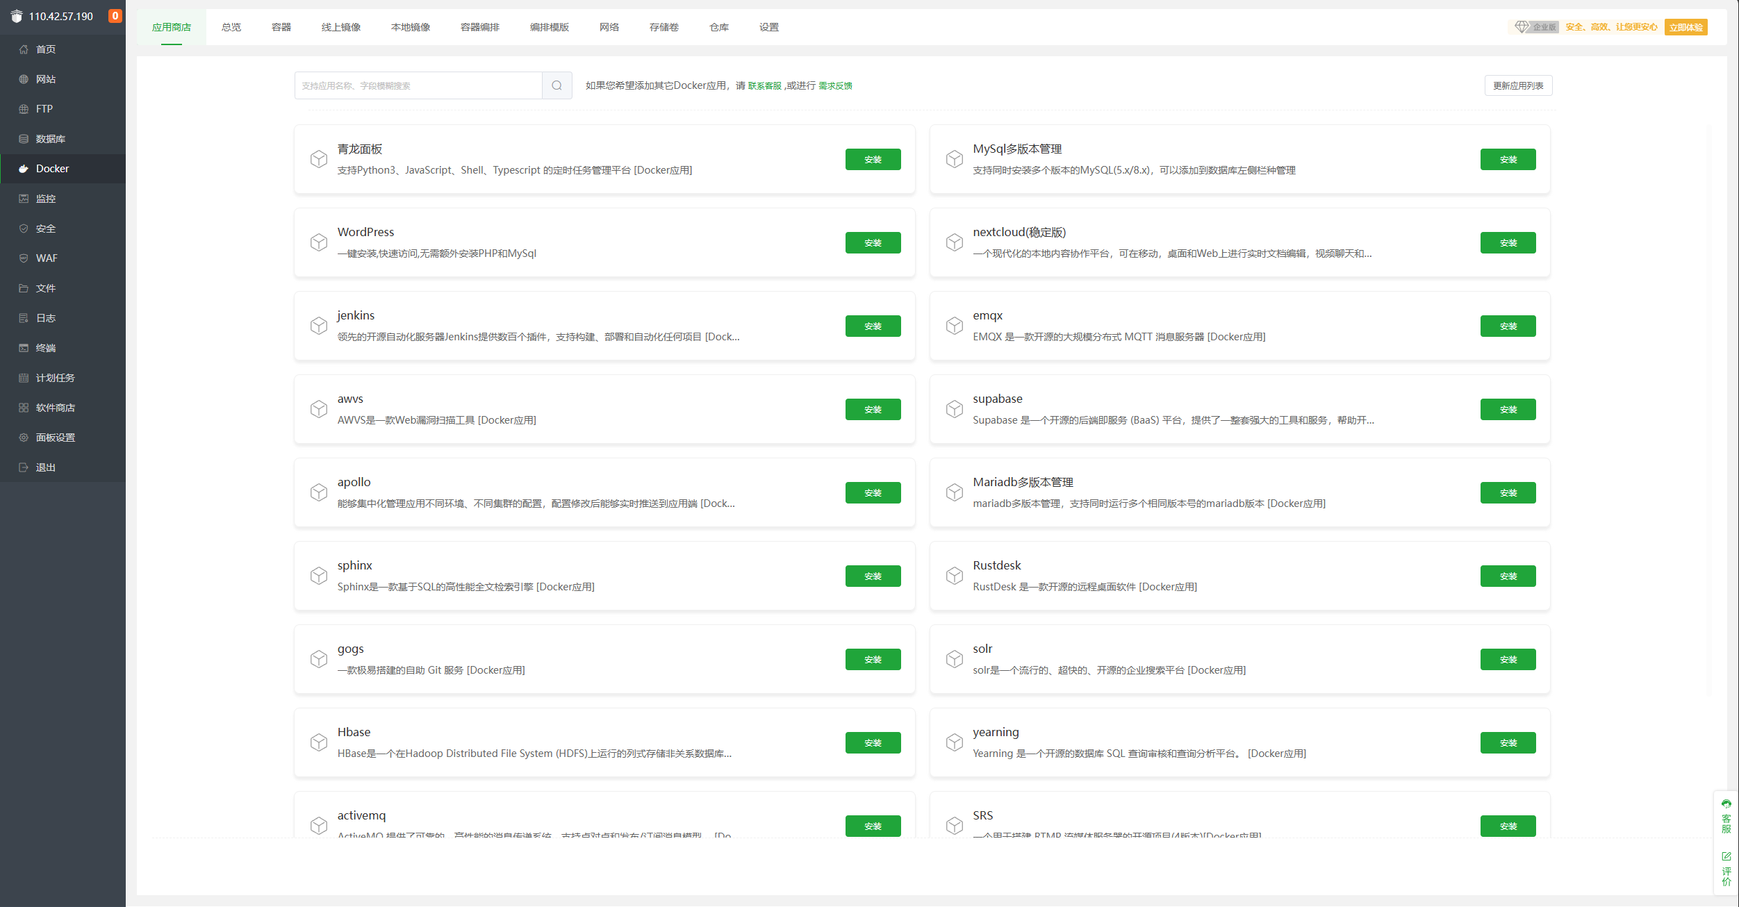Open the 线上镜像 tab
Image resolution: width=1739 pixels, height=907 pixels.
point(341,27)
